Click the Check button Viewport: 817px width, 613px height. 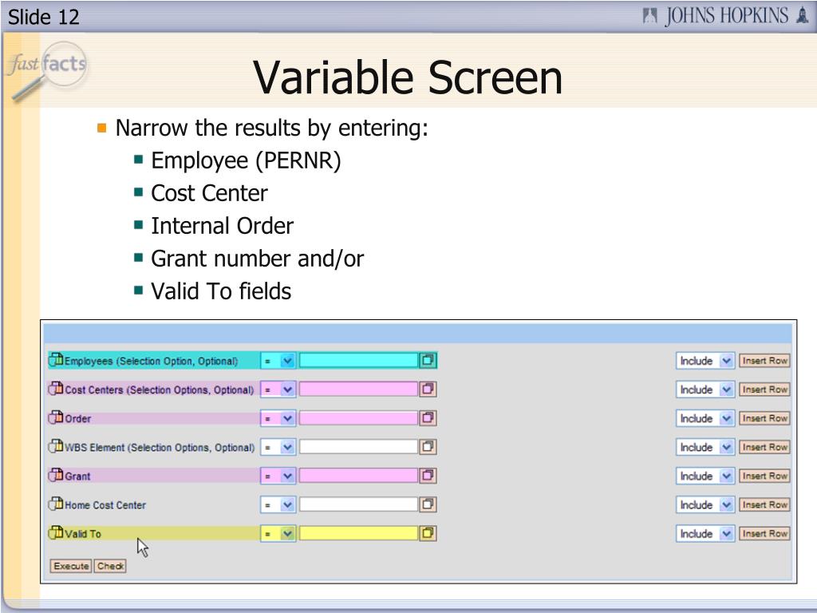110,566
